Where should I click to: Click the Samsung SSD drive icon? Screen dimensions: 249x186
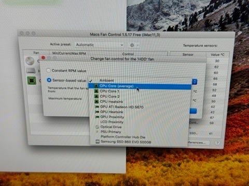tap(98, 142)
